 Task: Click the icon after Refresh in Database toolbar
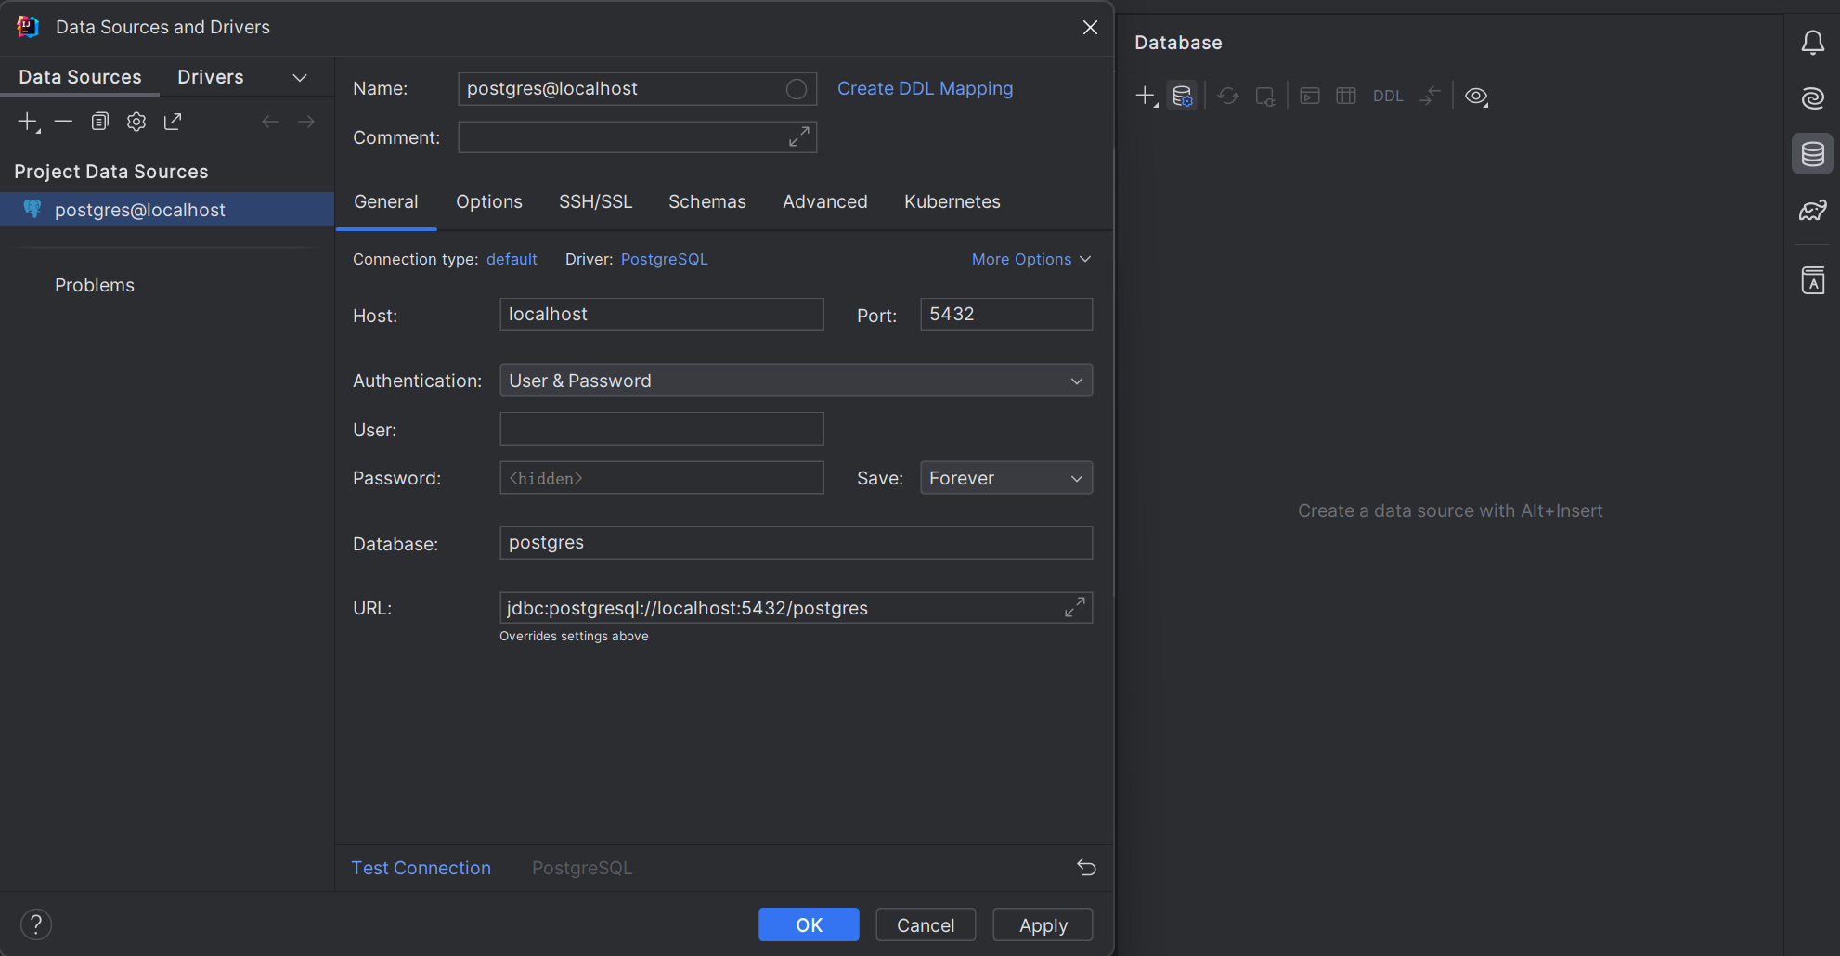pos(1265,96)
